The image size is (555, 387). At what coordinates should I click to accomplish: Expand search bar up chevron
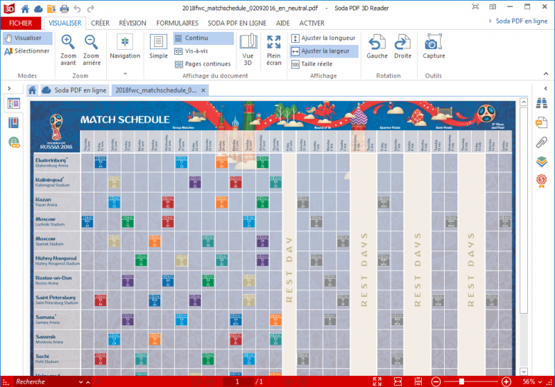(88, 382)
